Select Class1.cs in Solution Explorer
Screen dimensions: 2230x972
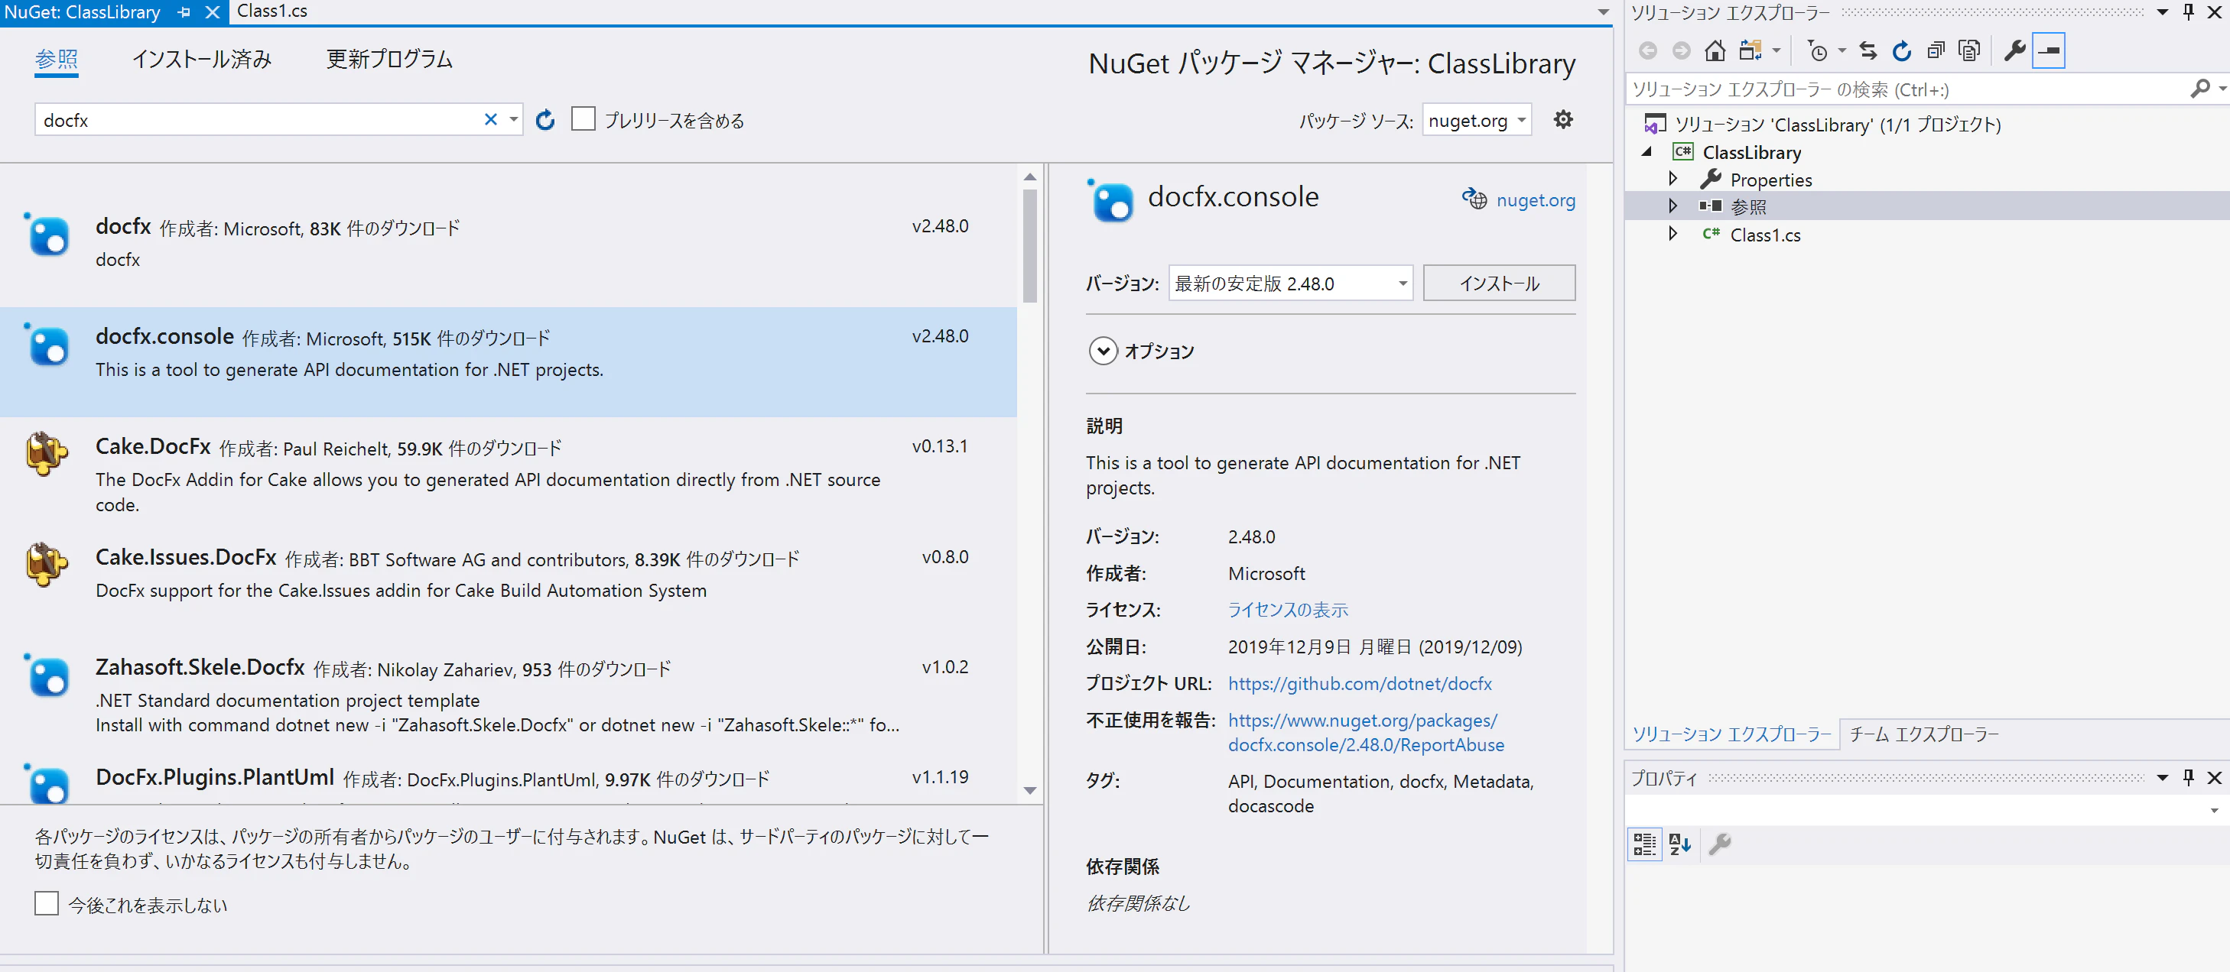click(1764, 235)
